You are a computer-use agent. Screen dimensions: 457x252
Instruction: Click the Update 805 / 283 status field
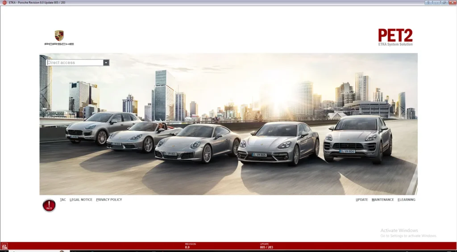[x=266, y=246]
